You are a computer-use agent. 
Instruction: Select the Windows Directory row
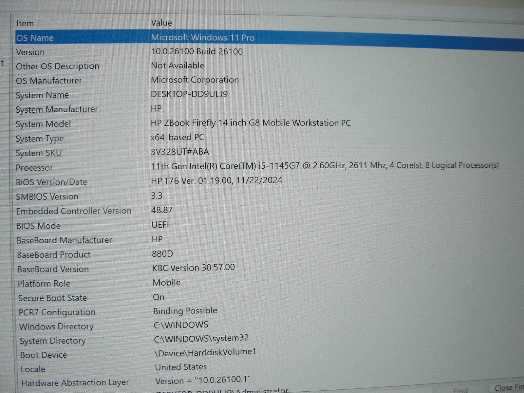98,326
